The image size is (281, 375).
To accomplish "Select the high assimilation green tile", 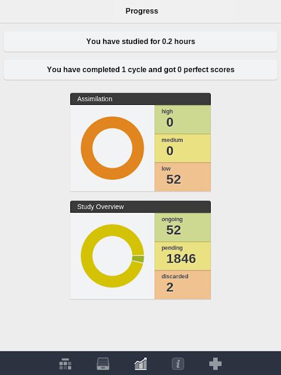I will (x=183, y=120).
